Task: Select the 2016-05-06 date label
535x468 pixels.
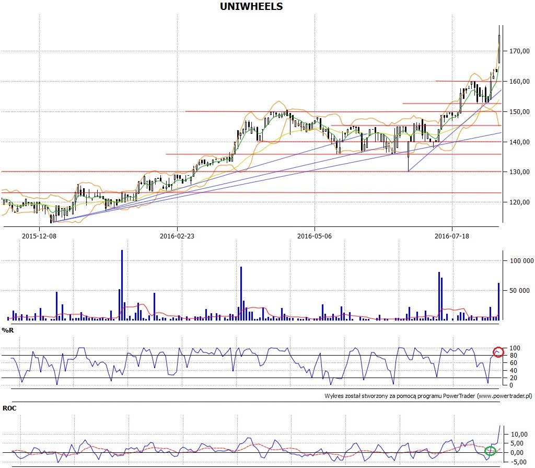Action: point(314,236)
